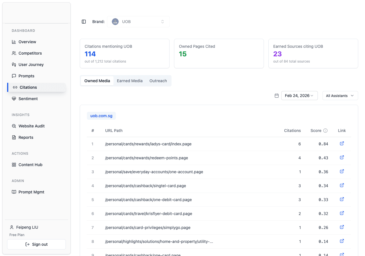
Task: Open the Feb 24, 2026 date dropdown
Action: click(x=299, y=96)
